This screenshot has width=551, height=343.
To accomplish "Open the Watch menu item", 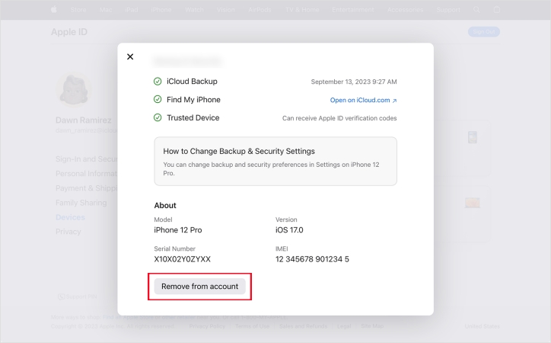I will [194, 10].
